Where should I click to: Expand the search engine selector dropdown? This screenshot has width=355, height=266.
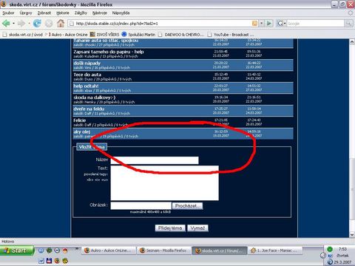click(281, 24)
